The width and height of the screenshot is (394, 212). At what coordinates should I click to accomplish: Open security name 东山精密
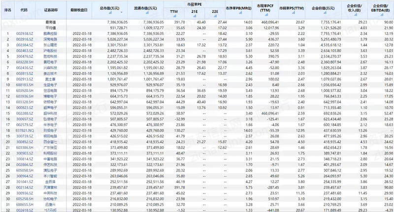point(50,45)
